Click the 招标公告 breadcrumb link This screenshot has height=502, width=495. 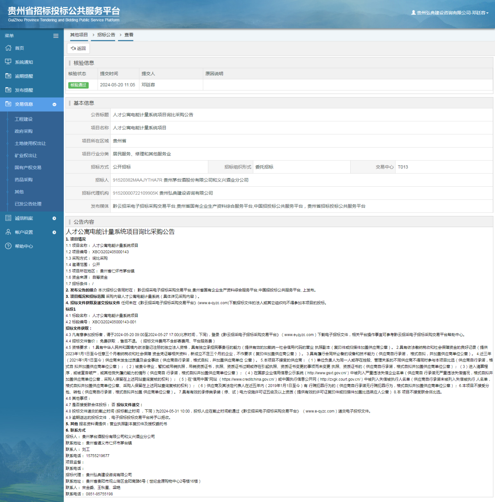106,35
